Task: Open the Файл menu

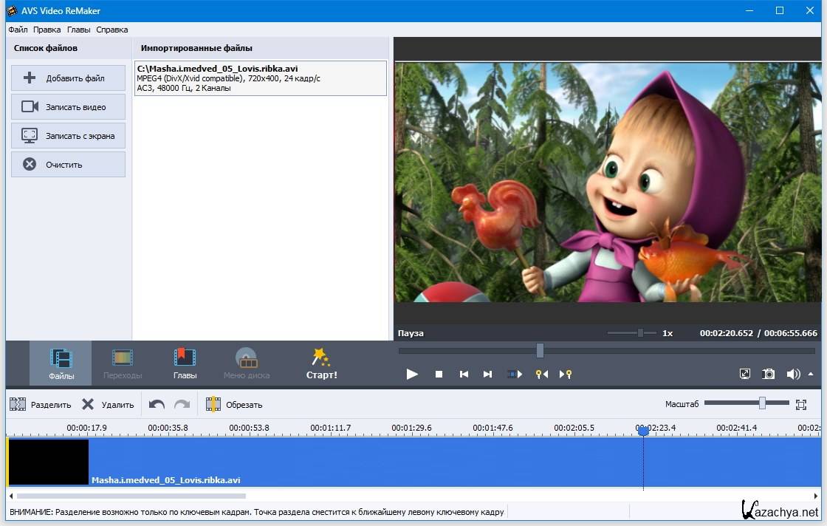Action: tap(18, 30)
